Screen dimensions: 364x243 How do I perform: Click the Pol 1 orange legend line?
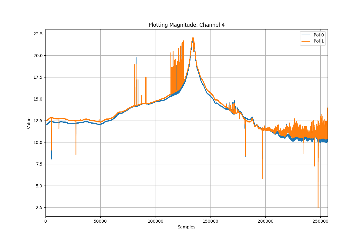pyautogui.click(x=307, y=41)
